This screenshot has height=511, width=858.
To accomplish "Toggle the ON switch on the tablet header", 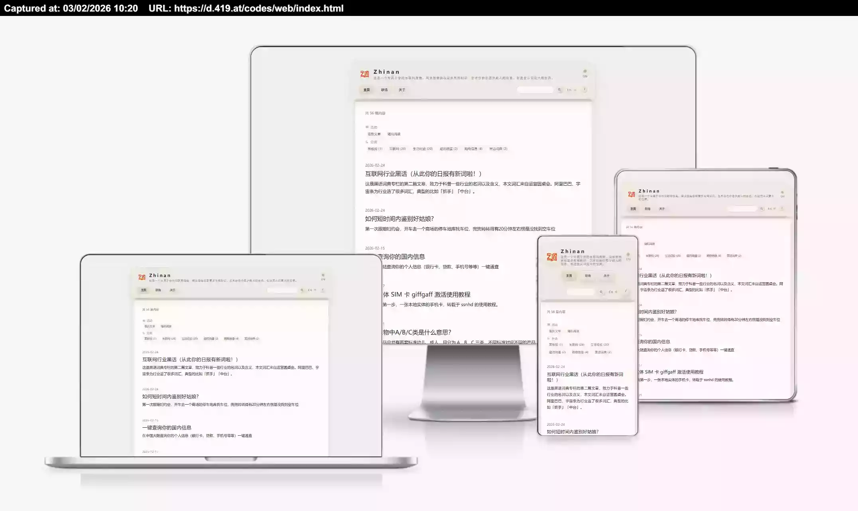I will (782, 194).
